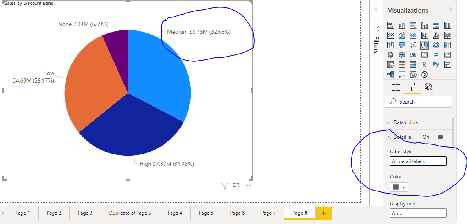Click the format pane Search box
The height and width of the screenshot is (224, 467).
[418, 102]
